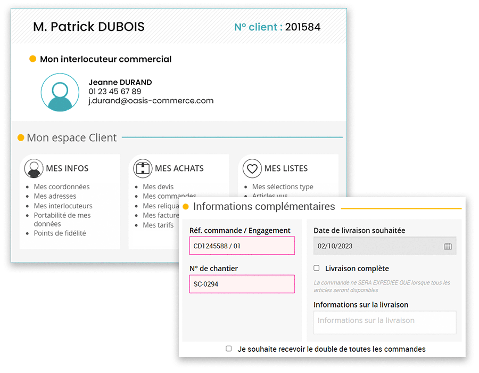Open the MES ACHATS package icon
The height and width of the screenshot is (373, 479).
(x=143, y=168)
